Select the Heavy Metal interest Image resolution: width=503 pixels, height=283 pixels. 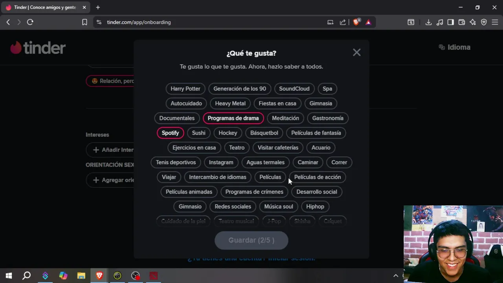[x=230, y=103]
